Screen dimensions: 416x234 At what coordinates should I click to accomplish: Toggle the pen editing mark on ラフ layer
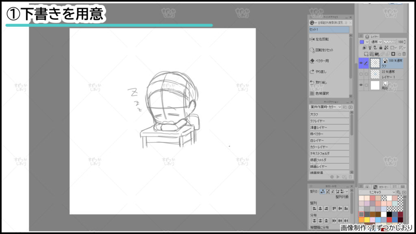coord(366,63)
